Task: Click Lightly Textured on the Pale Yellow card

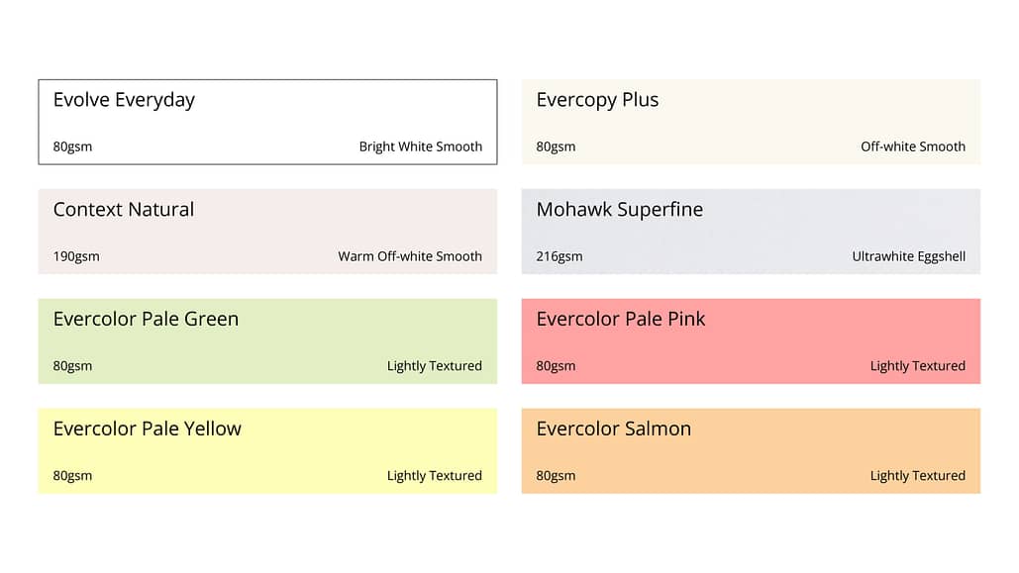Action: click(434, 476)
